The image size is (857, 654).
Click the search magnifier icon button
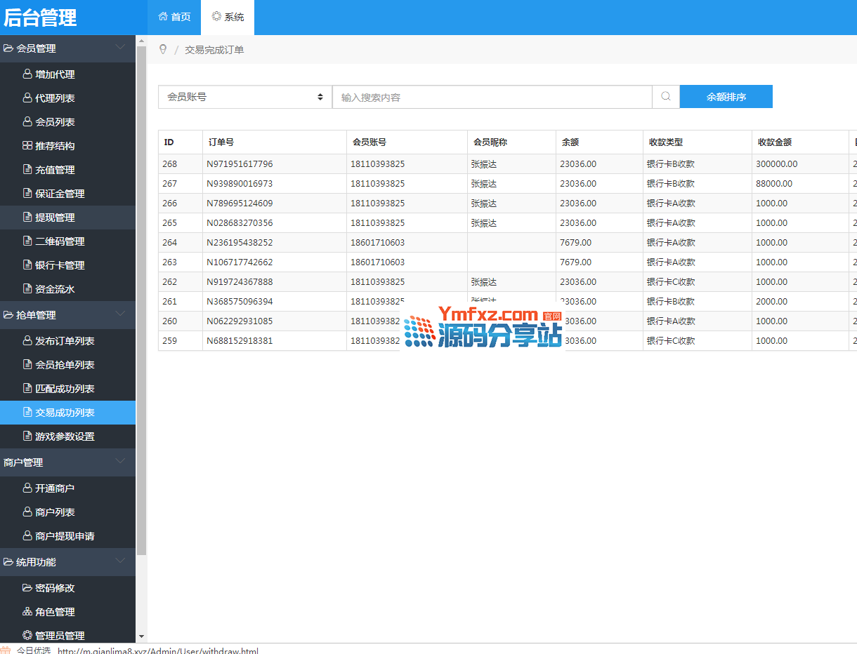click(666, 97)
